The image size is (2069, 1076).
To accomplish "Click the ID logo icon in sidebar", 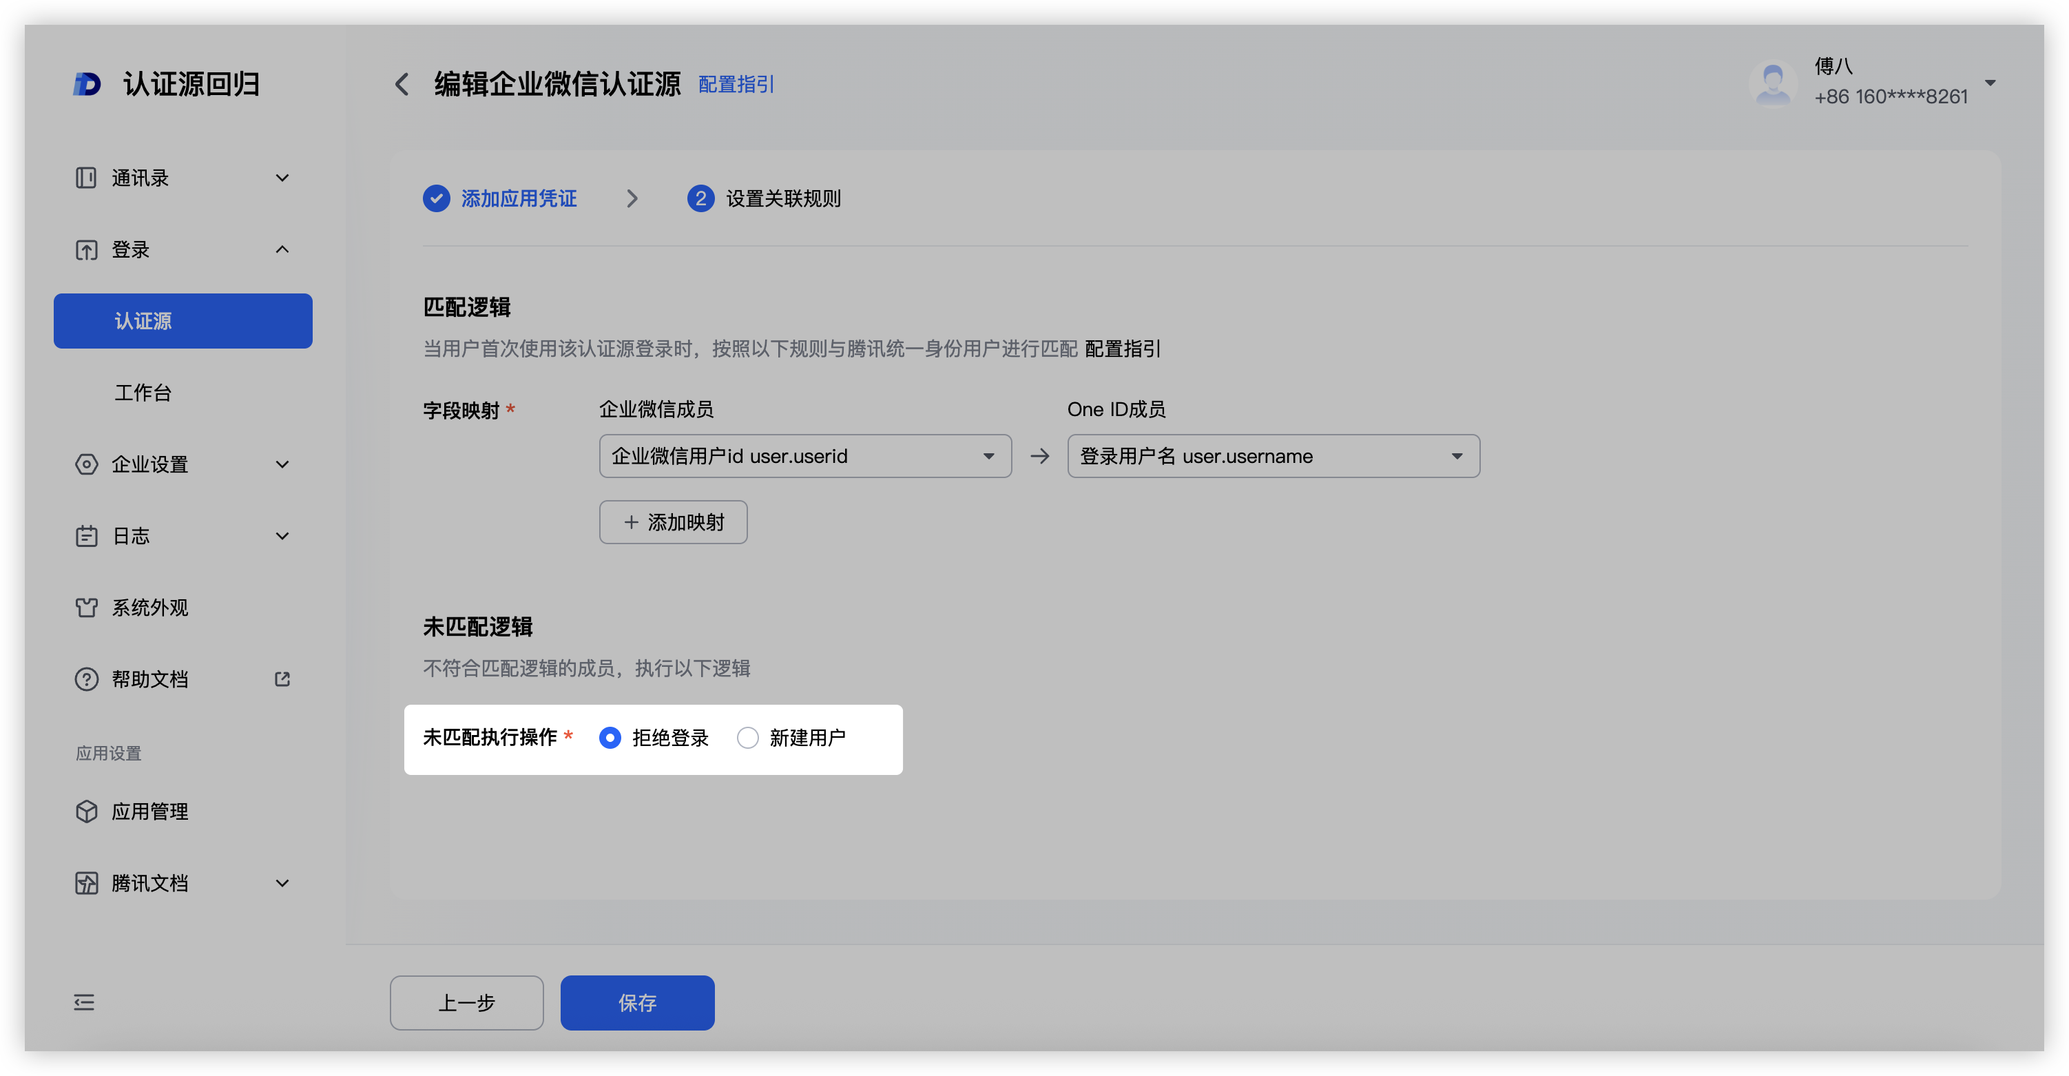I will tap(87, 84).
